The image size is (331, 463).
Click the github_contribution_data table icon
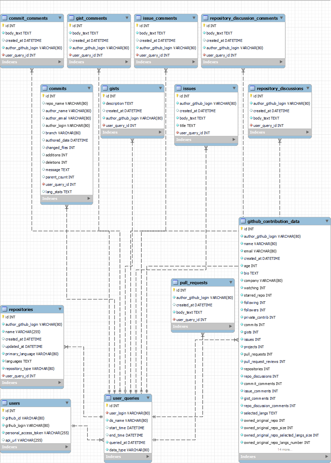[243, 221]
